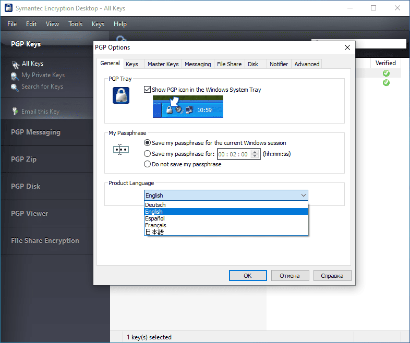Open the View menu
Screen dimensions: 410x343
(x=52, y=24)
